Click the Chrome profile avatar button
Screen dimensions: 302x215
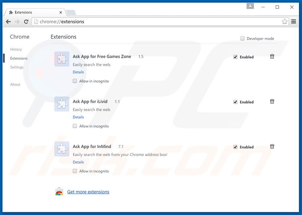coord(250,6)
